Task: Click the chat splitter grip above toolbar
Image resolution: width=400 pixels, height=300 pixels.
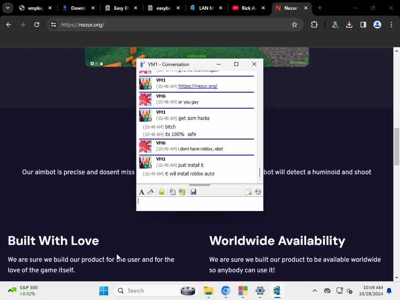Action: pos(200,185)
